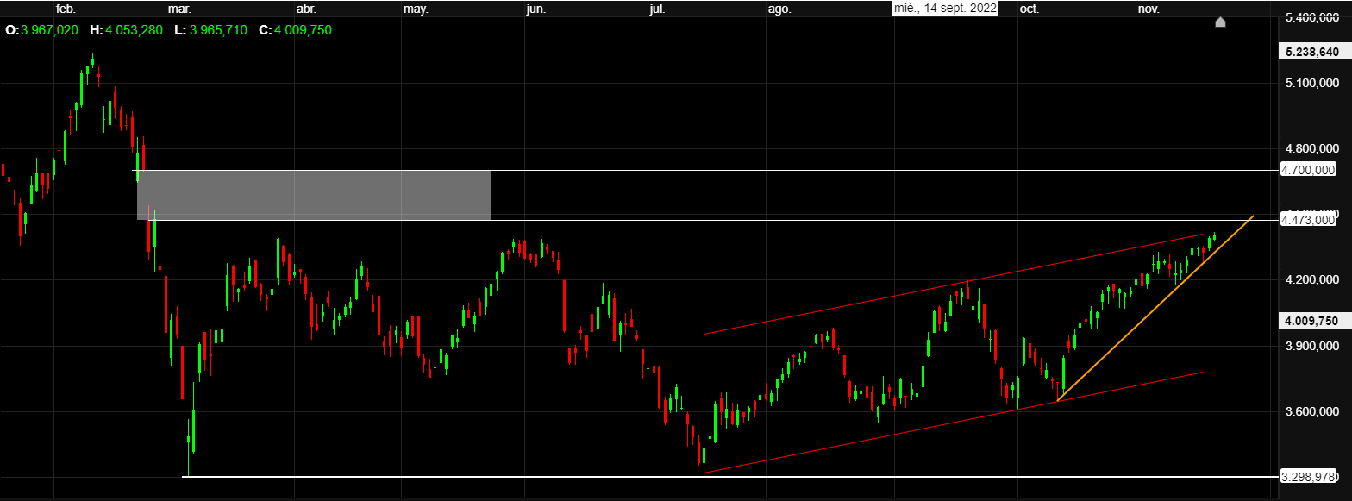The height and width of the screenshot is (501, 1352).
Task: Click the 'may.' month label
Action: tap(416, 9)
